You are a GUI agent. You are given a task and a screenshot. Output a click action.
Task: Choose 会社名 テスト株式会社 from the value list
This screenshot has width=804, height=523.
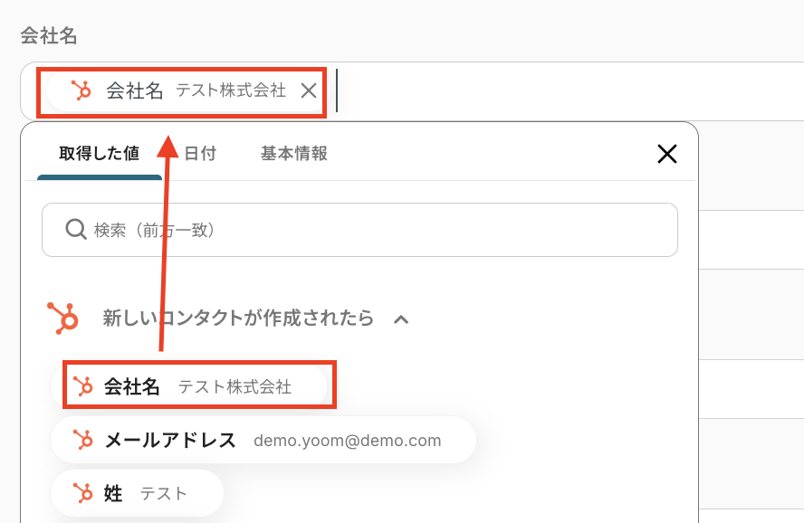(199, 386)
